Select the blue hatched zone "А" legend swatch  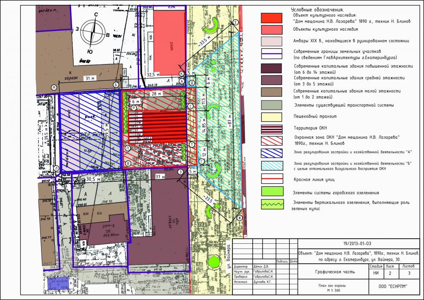pos(271,153)
